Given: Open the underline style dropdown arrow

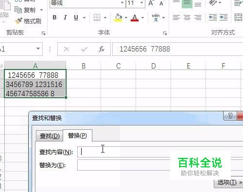Looking at the screenshot, I should point(84,17).
